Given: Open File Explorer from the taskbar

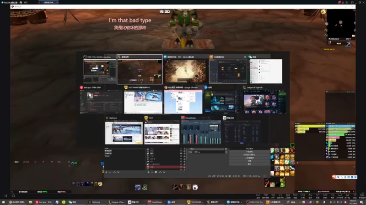Looking at the screenshot, I should 30,202.
